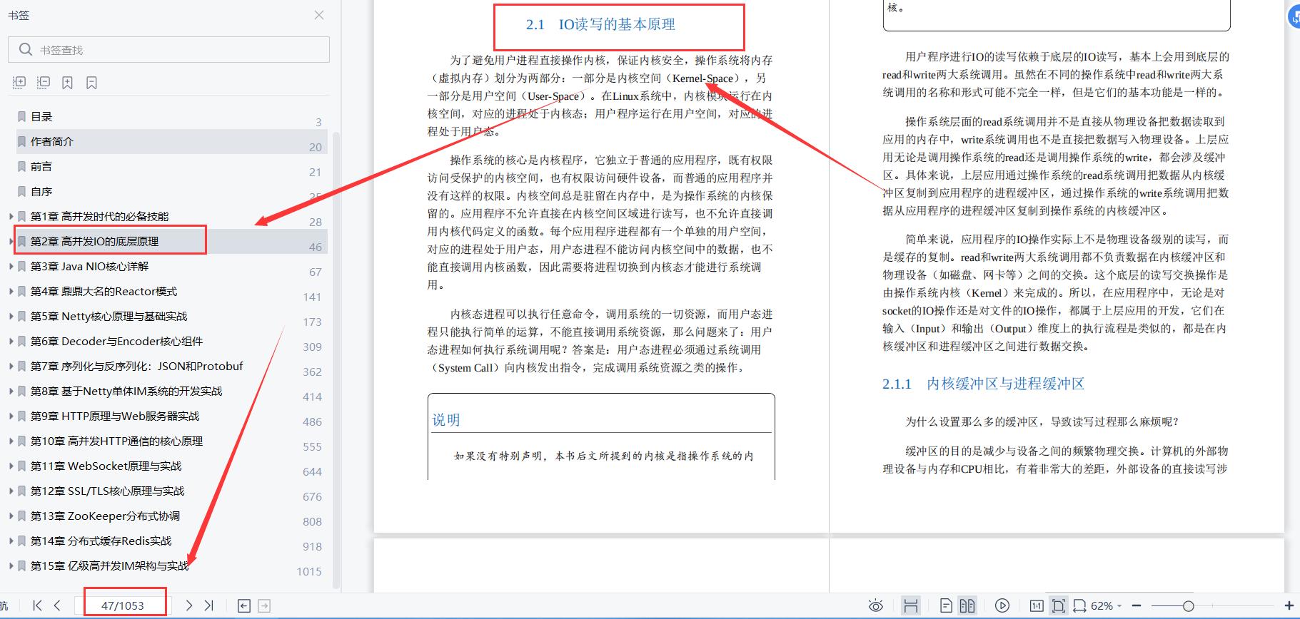Click the blue floating assistant icon
Screen dimensions: 1300x619
(1293, 17)
